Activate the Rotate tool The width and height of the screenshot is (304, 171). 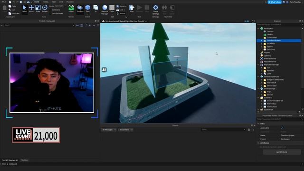(45, 9)
